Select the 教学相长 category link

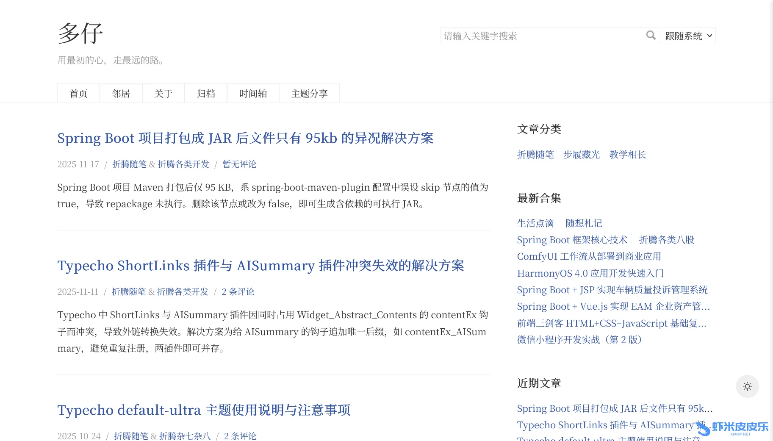tap(627, 155)
